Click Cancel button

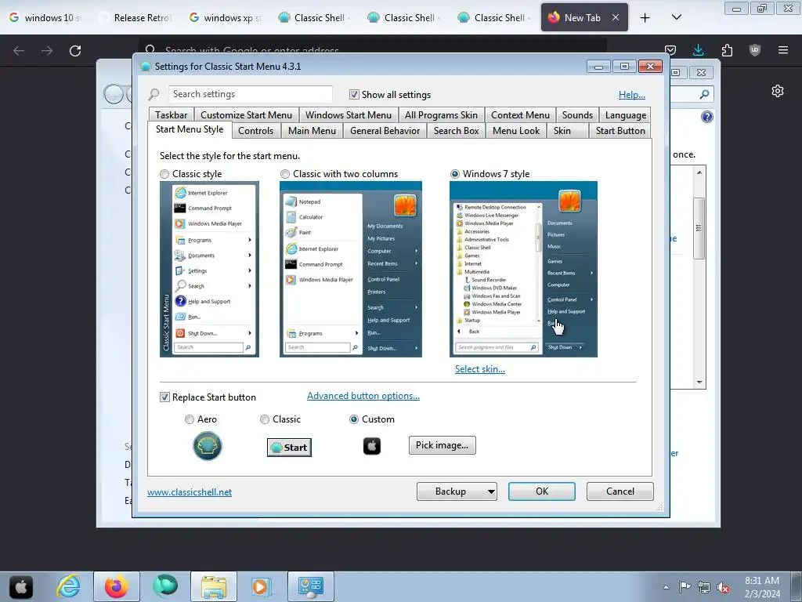(620, 491)
